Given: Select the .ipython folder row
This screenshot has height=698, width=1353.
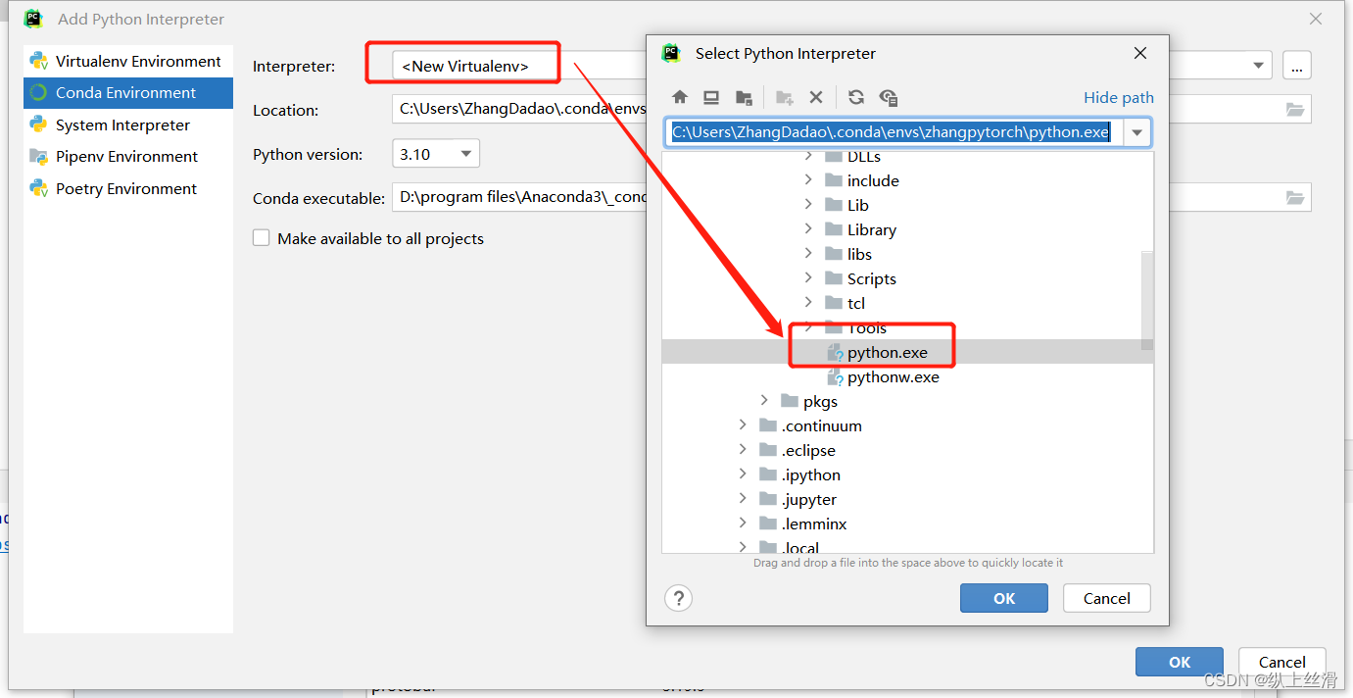Looking at the screenshot, I should [x=907, y=474].
